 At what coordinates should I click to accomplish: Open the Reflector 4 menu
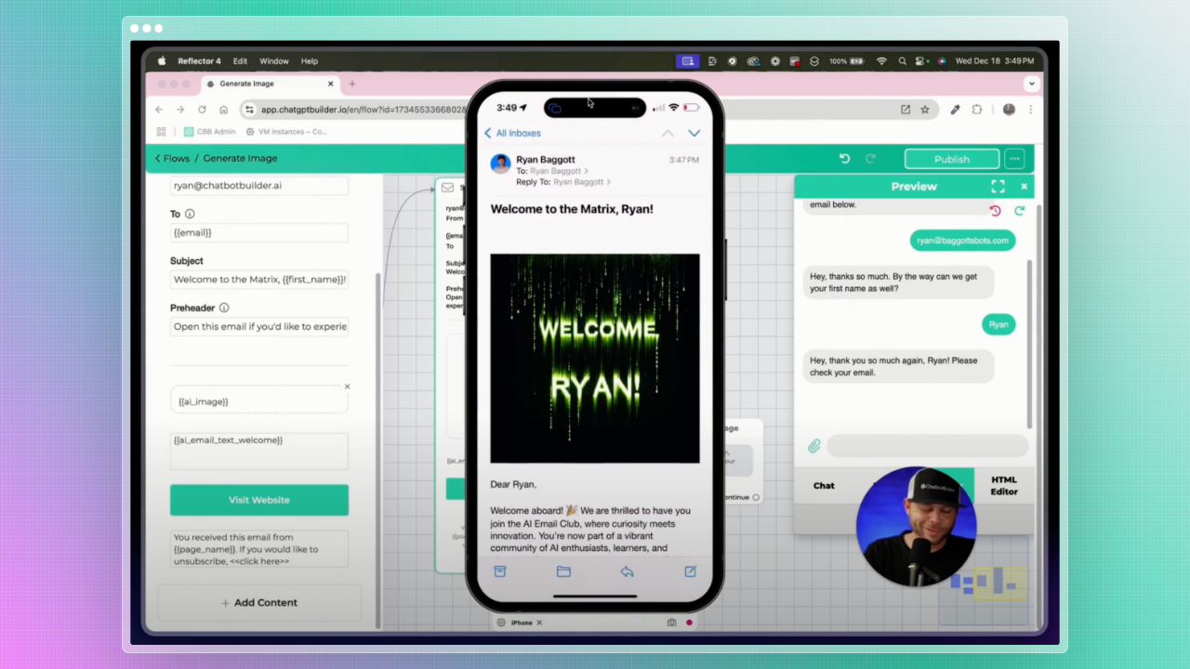pyautogui.click(x=199, y=61)
